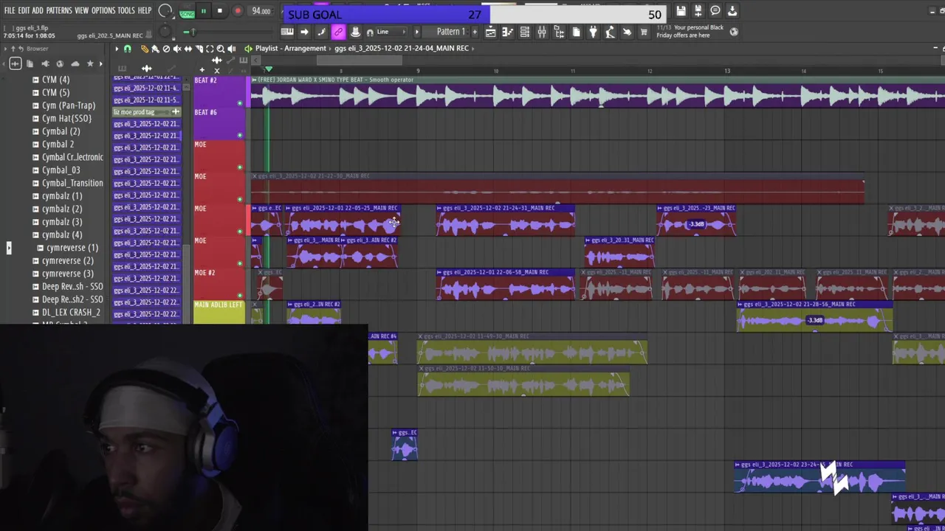The width and height of the screenshot is (945, 531).
Task: Click the master pitch knob
Action: coord(165,32)
